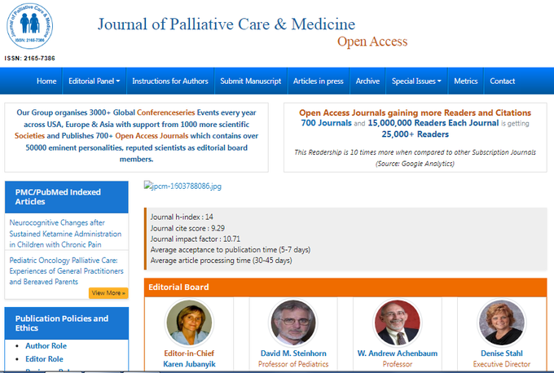Follow the Open Access Journals link
This screenshot has width=554, height=373.
coord(152,136)
